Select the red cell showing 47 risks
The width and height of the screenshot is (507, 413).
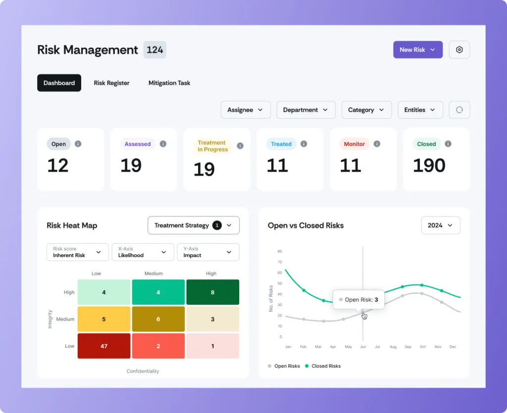103,346
